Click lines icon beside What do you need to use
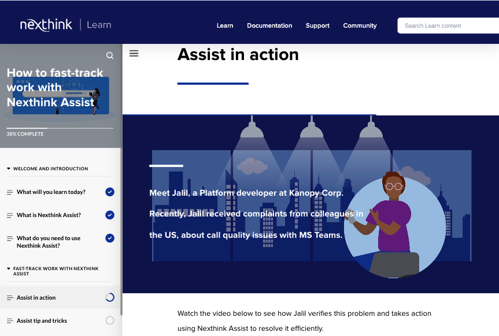 10,238
